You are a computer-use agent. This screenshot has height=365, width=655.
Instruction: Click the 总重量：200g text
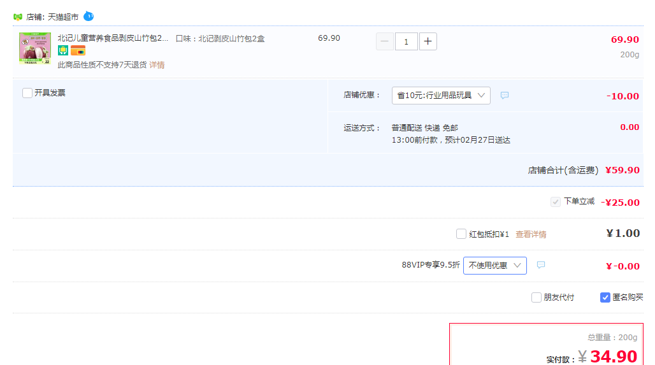[x=612, y=338]
